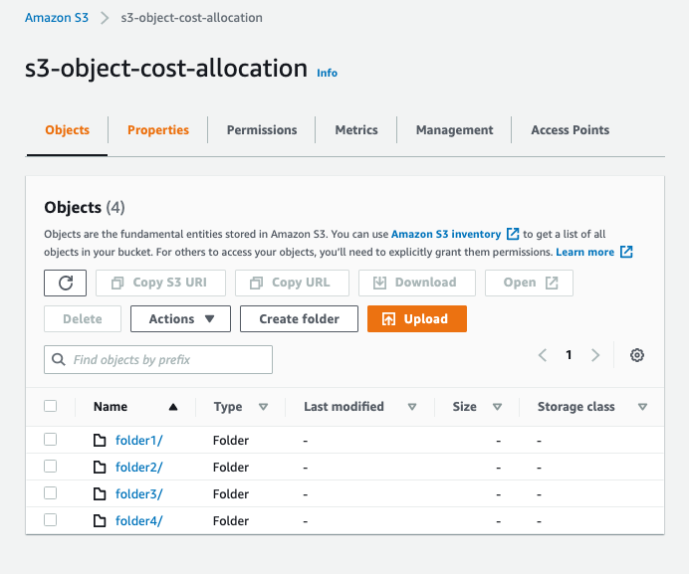Viewport: 689px width, 574px height.
Task: Click the folder icon beside folder3/
Action: [100, 494]
